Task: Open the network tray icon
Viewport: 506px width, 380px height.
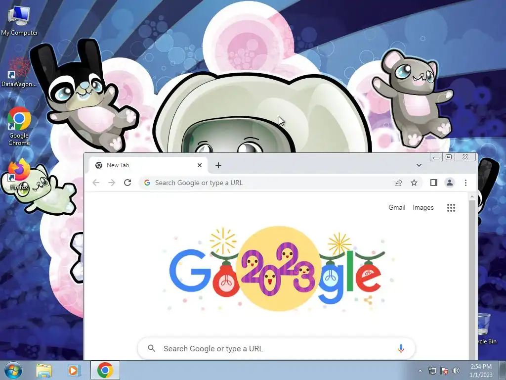Action: [x=432, y=371]
